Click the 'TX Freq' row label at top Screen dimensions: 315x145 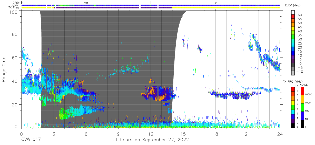[14, 8]
